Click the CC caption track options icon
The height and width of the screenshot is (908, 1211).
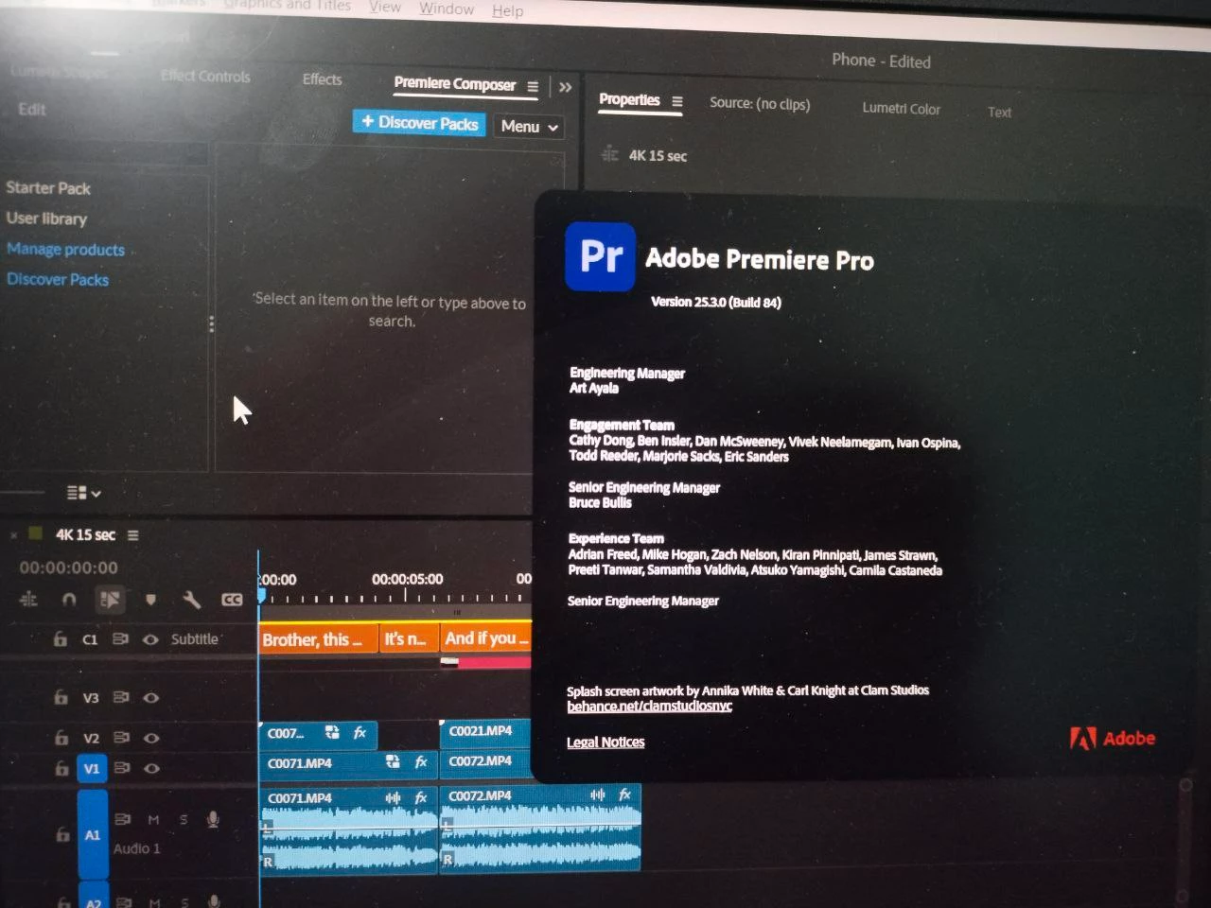point(232,600)
